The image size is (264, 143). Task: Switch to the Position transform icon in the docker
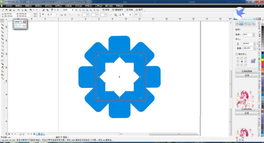tap(237, 23)
